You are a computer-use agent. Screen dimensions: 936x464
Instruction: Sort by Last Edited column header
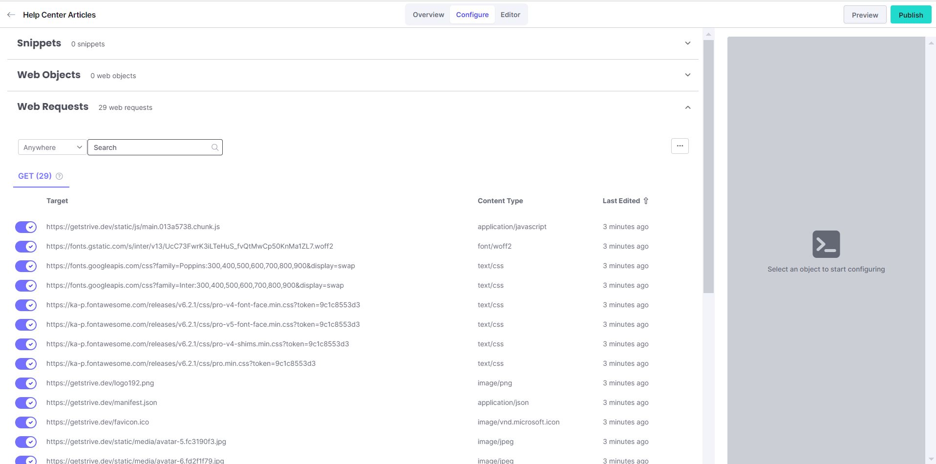point(621,201)
